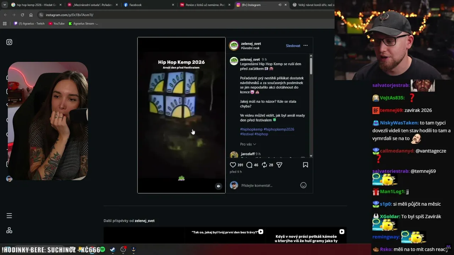Open Spotify from the taskbar
This screenshot has width=454, height=255.
[x=103, y=249]
